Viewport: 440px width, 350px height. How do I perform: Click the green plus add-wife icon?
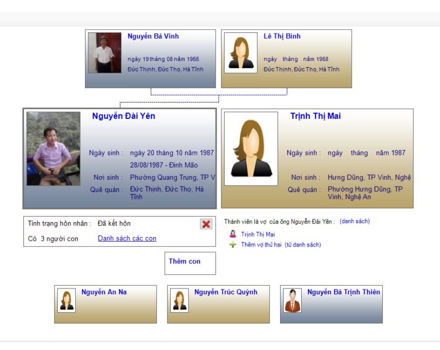[x=232, y=245]
